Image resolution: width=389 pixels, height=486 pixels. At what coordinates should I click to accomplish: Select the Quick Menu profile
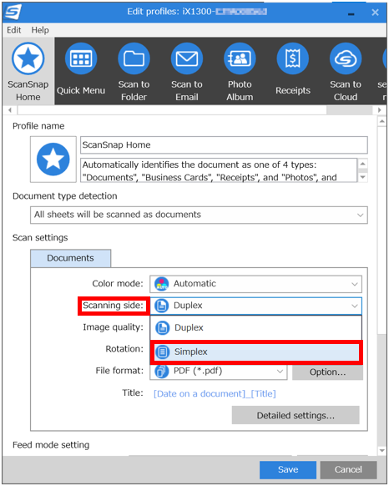tap(81, 71)
